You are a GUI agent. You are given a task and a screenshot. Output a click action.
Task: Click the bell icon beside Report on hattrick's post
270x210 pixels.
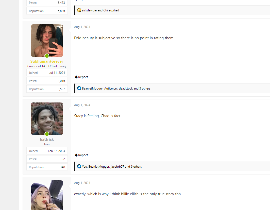[76, 155]
